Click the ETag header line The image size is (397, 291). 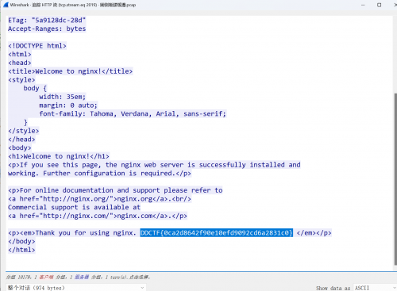pos(47,21)
